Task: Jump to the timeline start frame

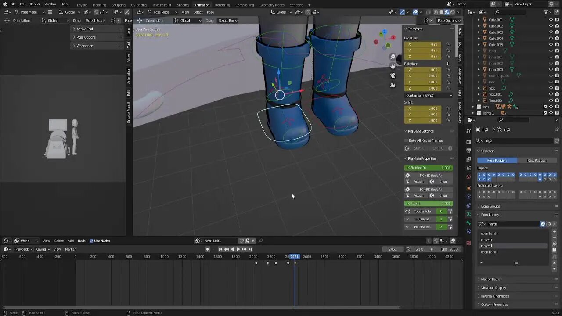Action: (x=220, y=249)
